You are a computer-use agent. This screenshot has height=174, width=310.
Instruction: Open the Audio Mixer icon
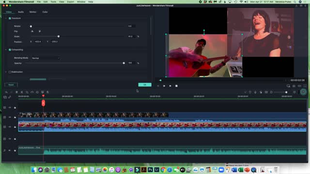click(x=261, y=92)
